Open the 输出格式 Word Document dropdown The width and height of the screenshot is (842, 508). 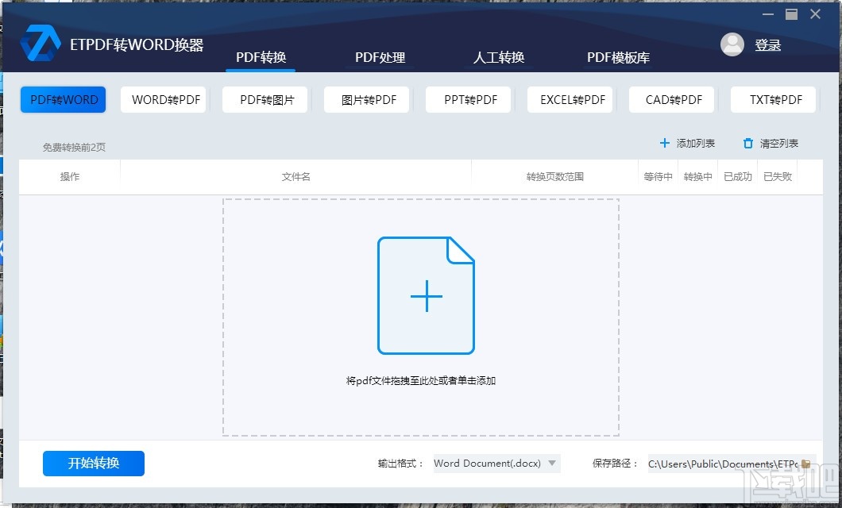[x=496, y=464]
